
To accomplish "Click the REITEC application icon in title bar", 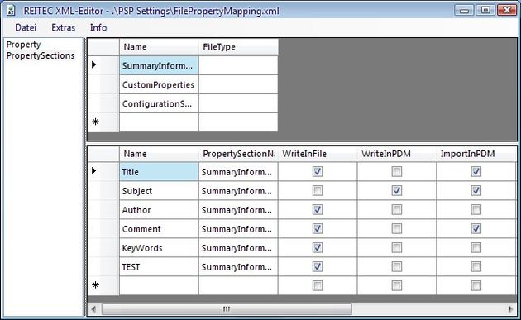I will (x=11, y=11).
